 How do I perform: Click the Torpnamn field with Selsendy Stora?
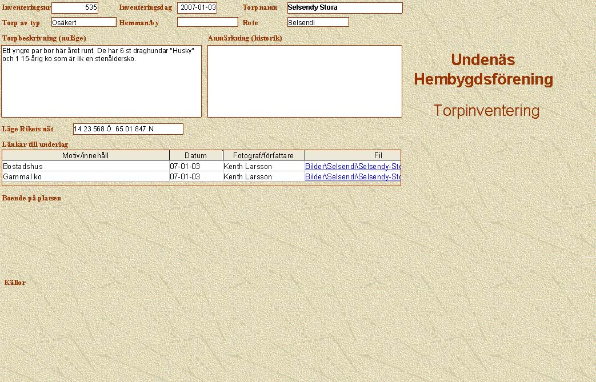pos(345,8)
